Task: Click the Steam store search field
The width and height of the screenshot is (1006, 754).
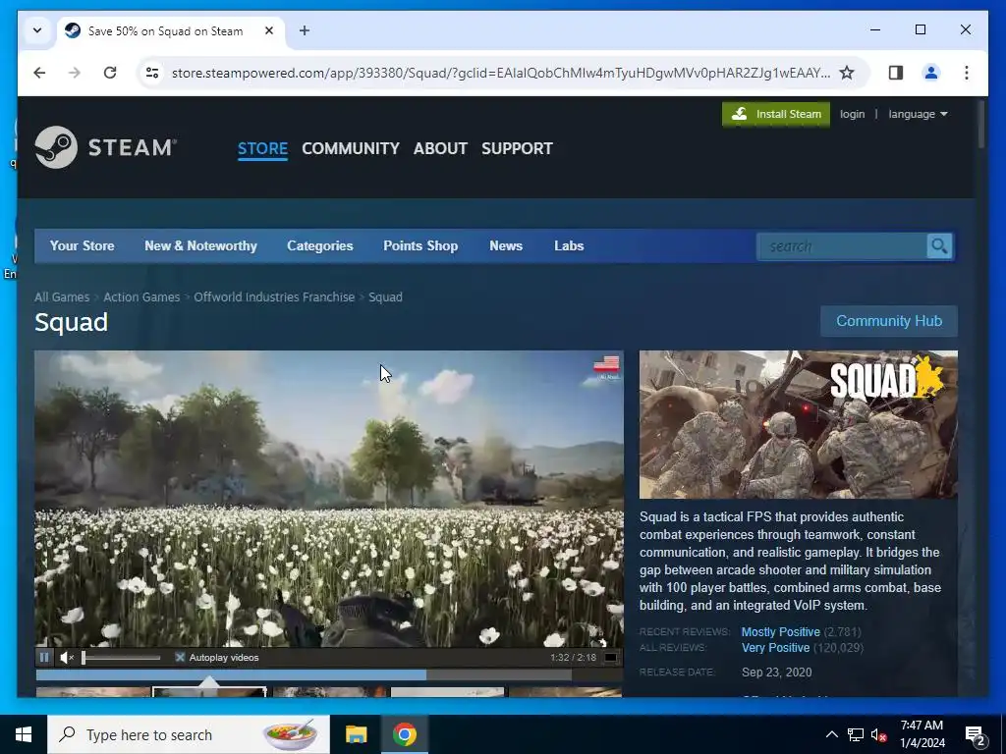Action: [x=842, y=246]
